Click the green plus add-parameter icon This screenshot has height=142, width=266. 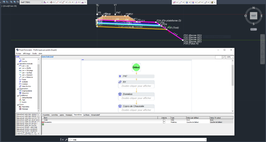[43, 125]
